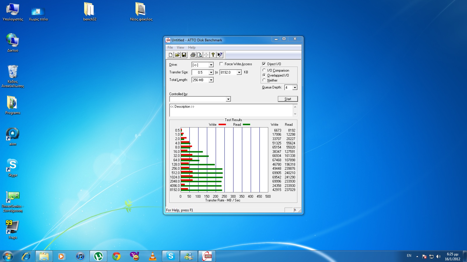Print the benchmark results
Screen dimensions: 467x262
coord(193,55)
